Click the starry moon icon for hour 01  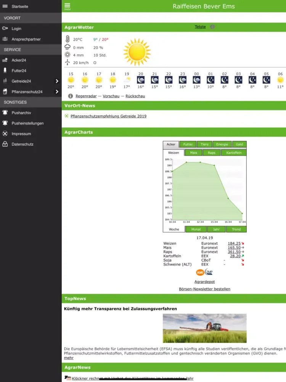[210, 80]
